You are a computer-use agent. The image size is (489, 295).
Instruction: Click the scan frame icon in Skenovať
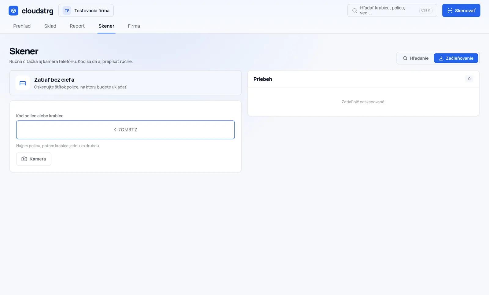click(450, 11)
